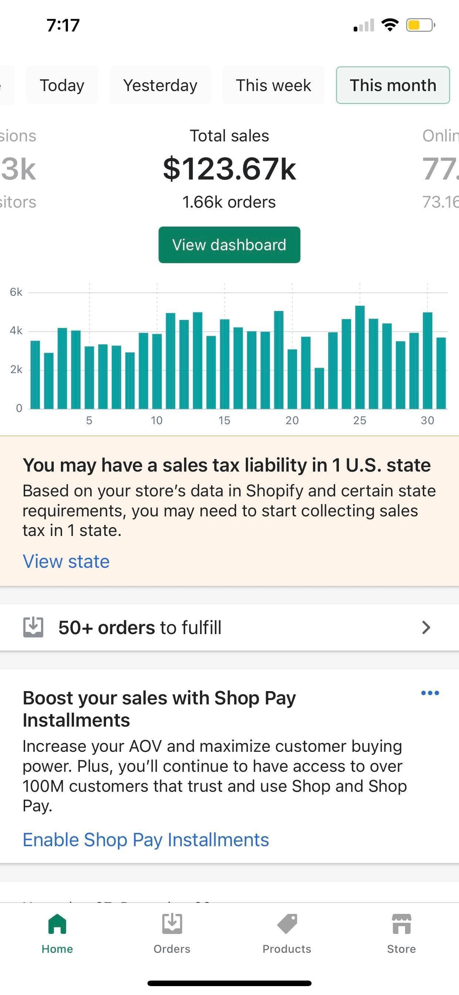Open the three-dot menu on Shop Pay card
459x995 pixels.
coord(430,693)
